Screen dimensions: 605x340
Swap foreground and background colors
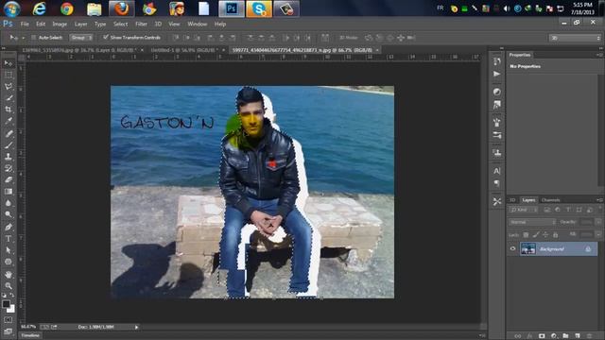(12, 296)
